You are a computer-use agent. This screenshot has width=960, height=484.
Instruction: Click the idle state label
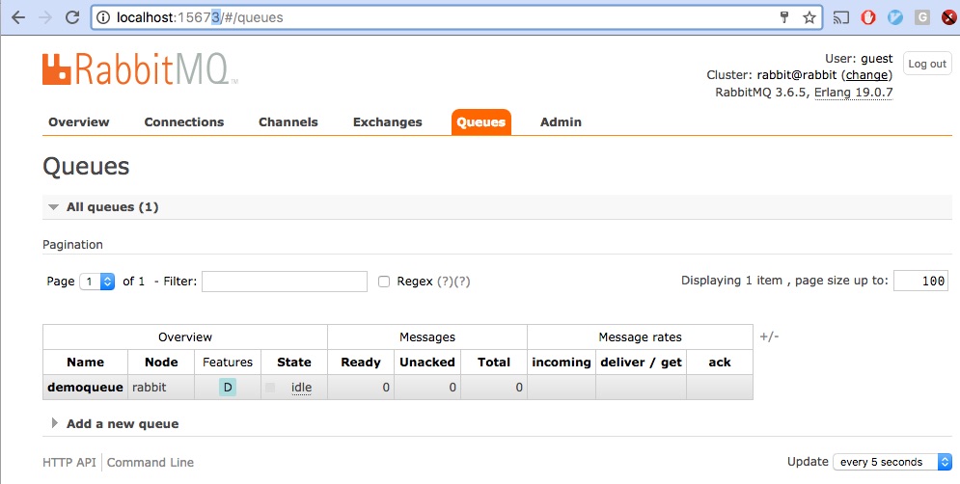301,388
